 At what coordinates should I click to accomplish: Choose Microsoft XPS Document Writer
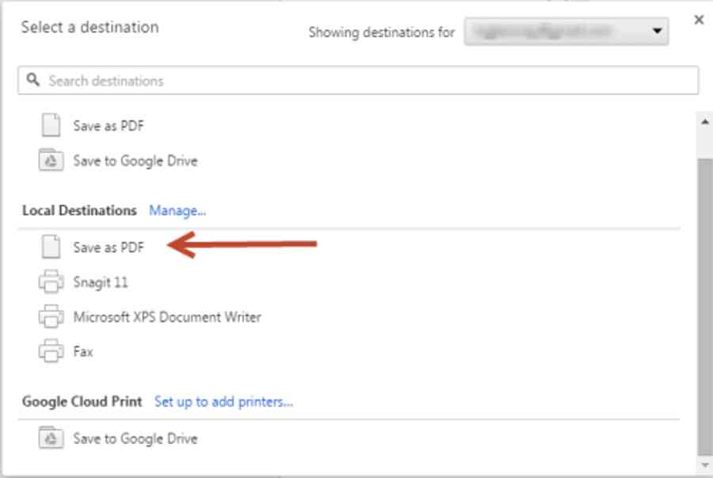167,317
